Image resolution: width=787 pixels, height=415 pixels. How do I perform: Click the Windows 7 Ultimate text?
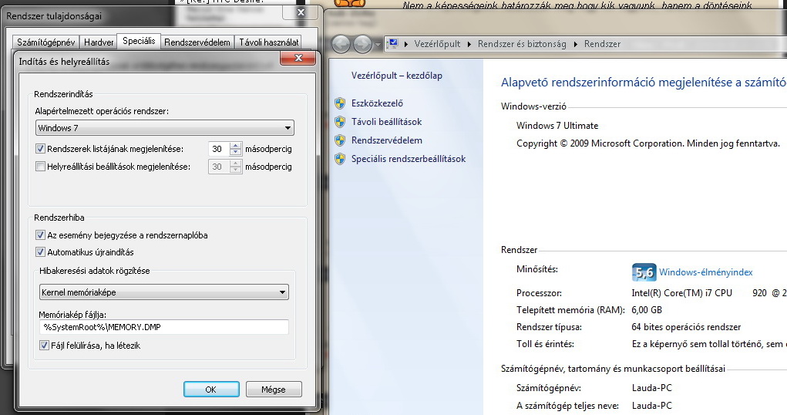pyautogui.click(x=557, y=126)
